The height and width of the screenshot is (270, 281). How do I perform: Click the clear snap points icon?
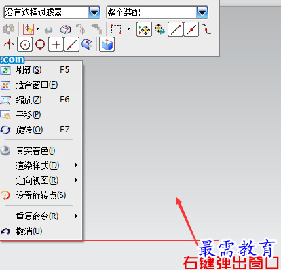[x=160, y=29]
